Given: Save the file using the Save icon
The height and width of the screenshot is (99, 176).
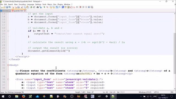Looking at the screenshot, I should pyautogui.click(x=7, y=7).
